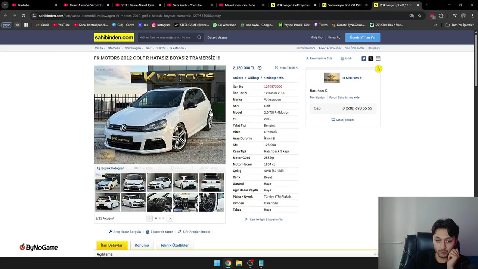The height and width of the screenshot is (269, 478).
Task: Open Instagram bookmark
Action: point(161,25)
